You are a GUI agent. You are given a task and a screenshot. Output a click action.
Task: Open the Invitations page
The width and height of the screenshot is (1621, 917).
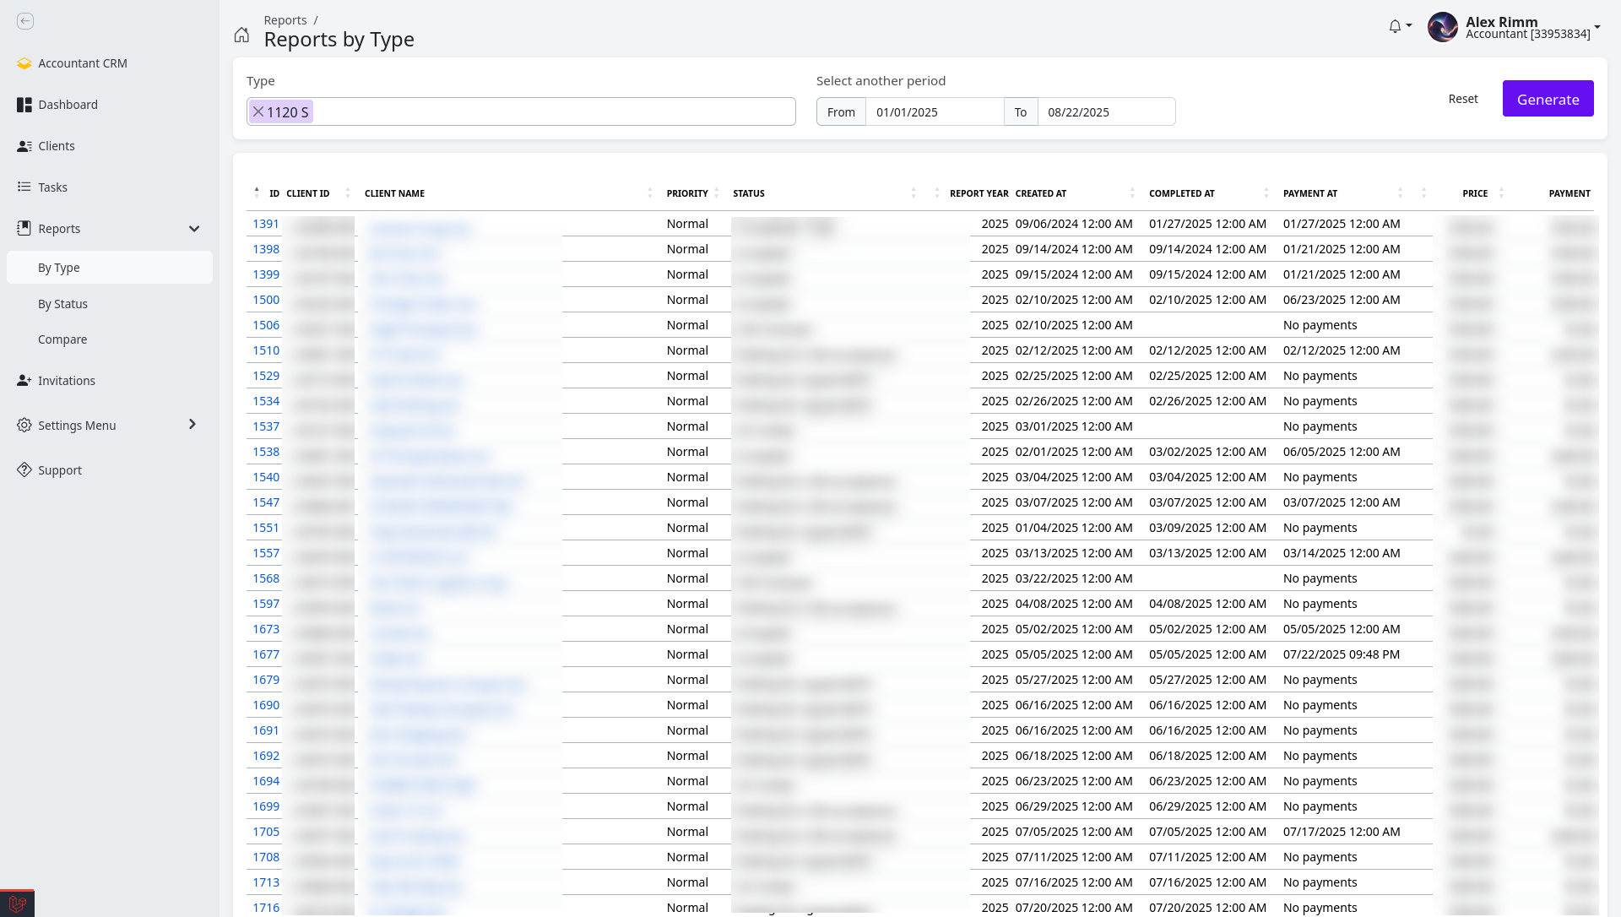[66, 381]
